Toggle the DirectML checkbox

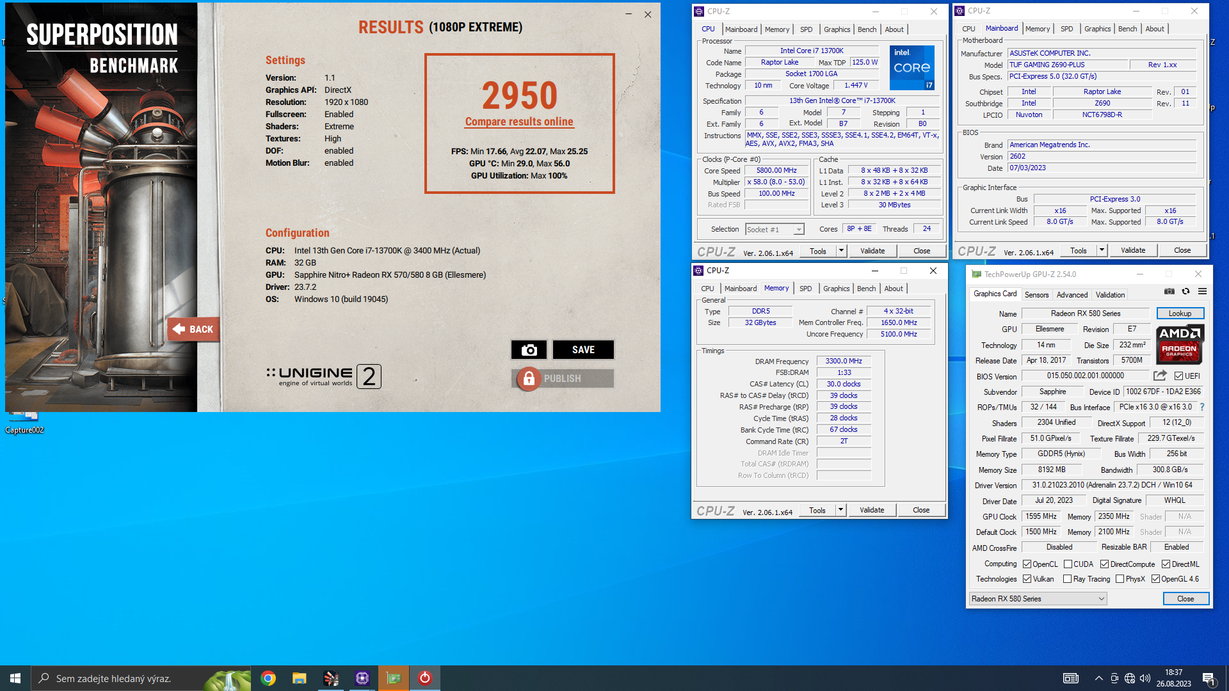click(x=1166, y=564)
